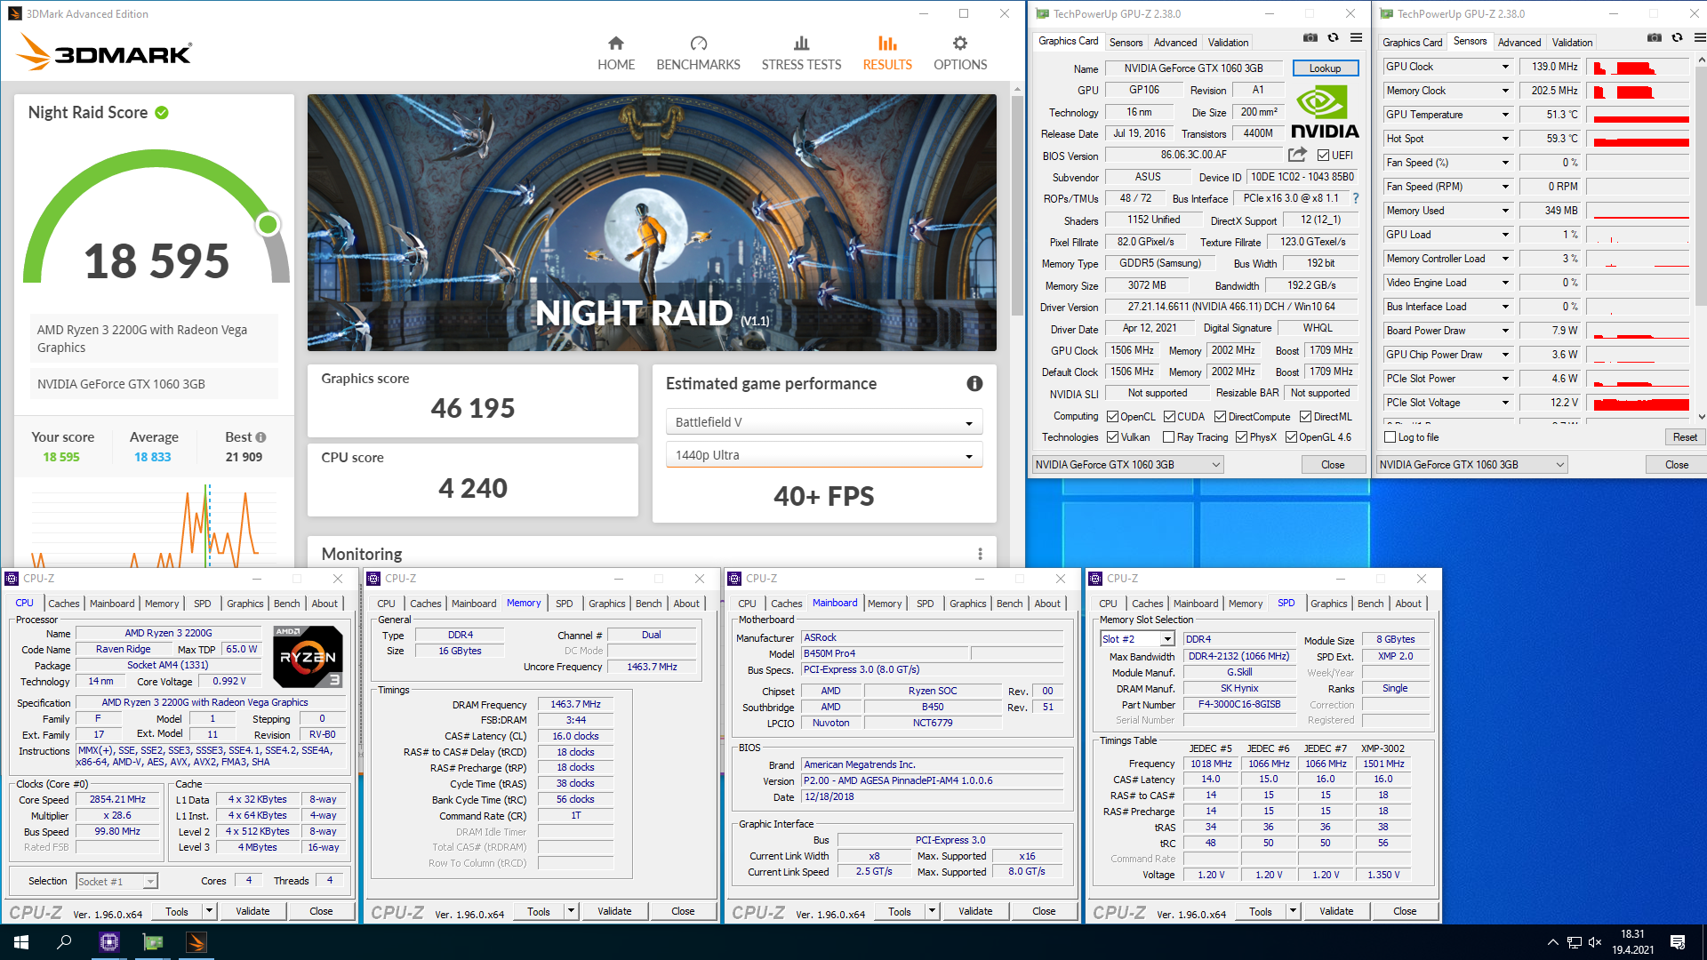Open the Battlefield V game dropdown
Viewport: 1707px width, 960px height.
point(824,422)
